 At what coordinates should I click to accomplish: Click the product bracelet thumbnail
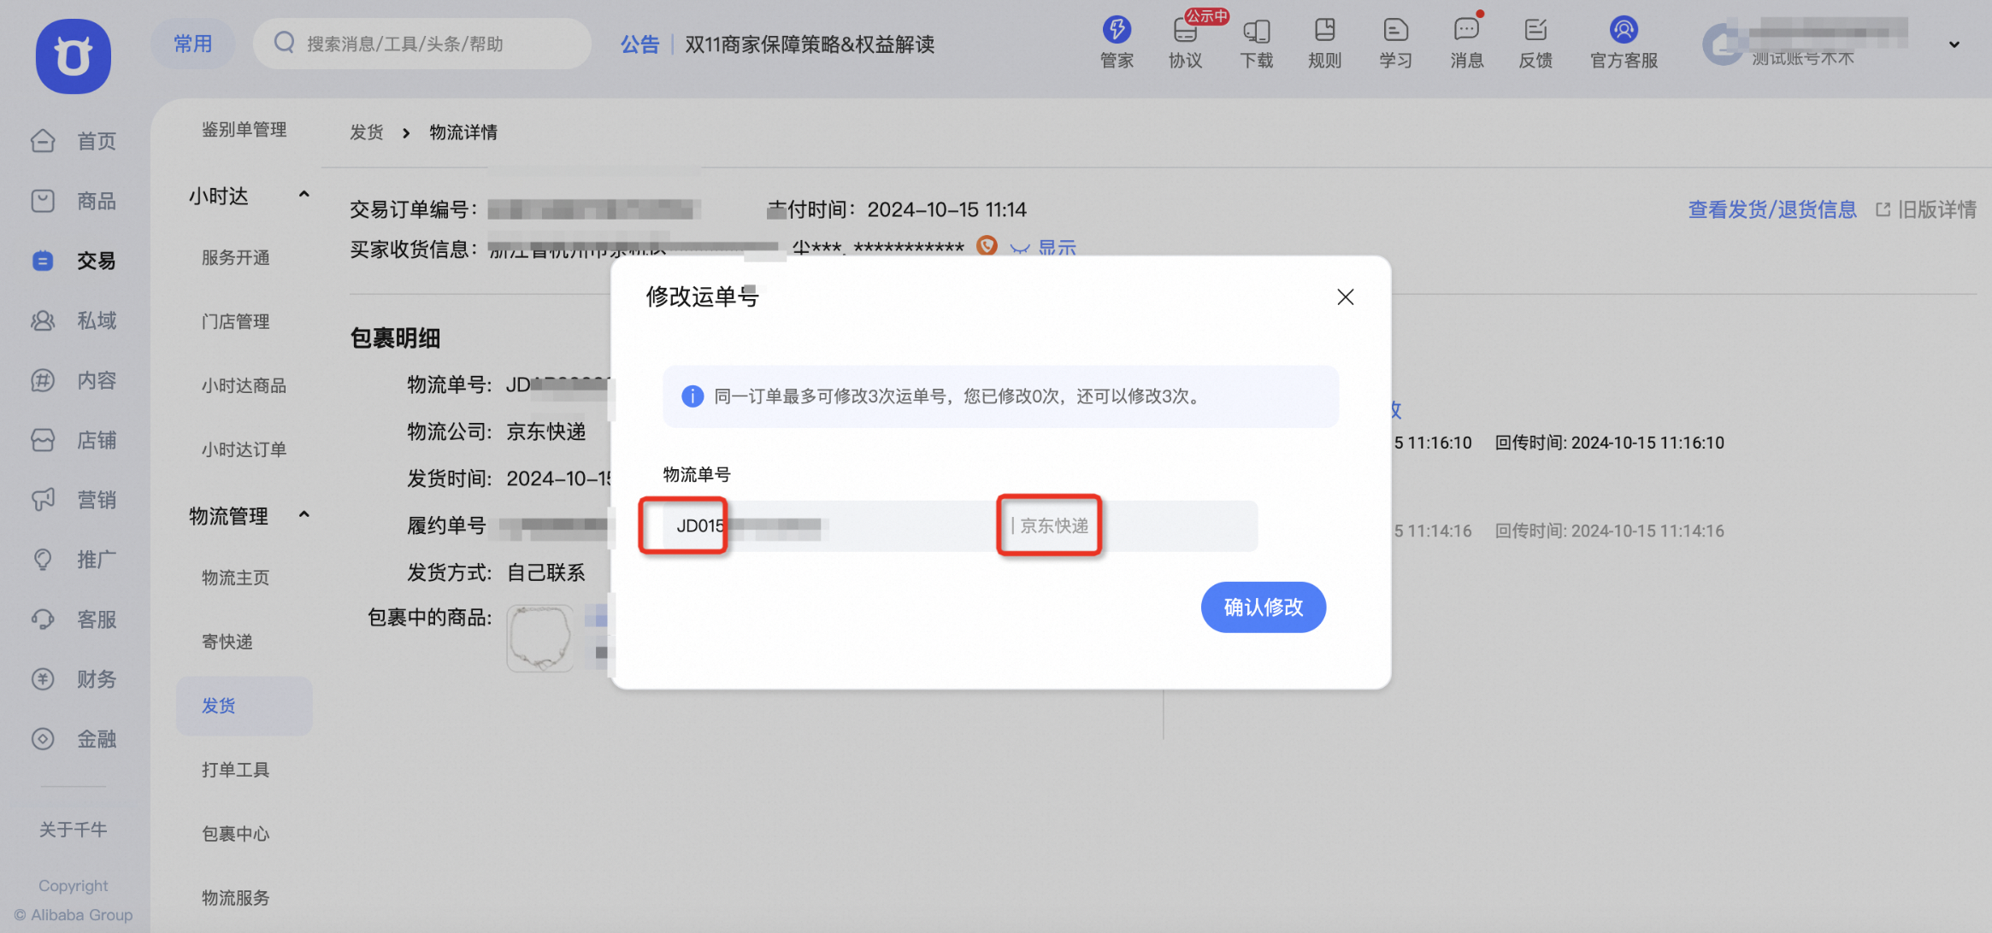[540, 638]
